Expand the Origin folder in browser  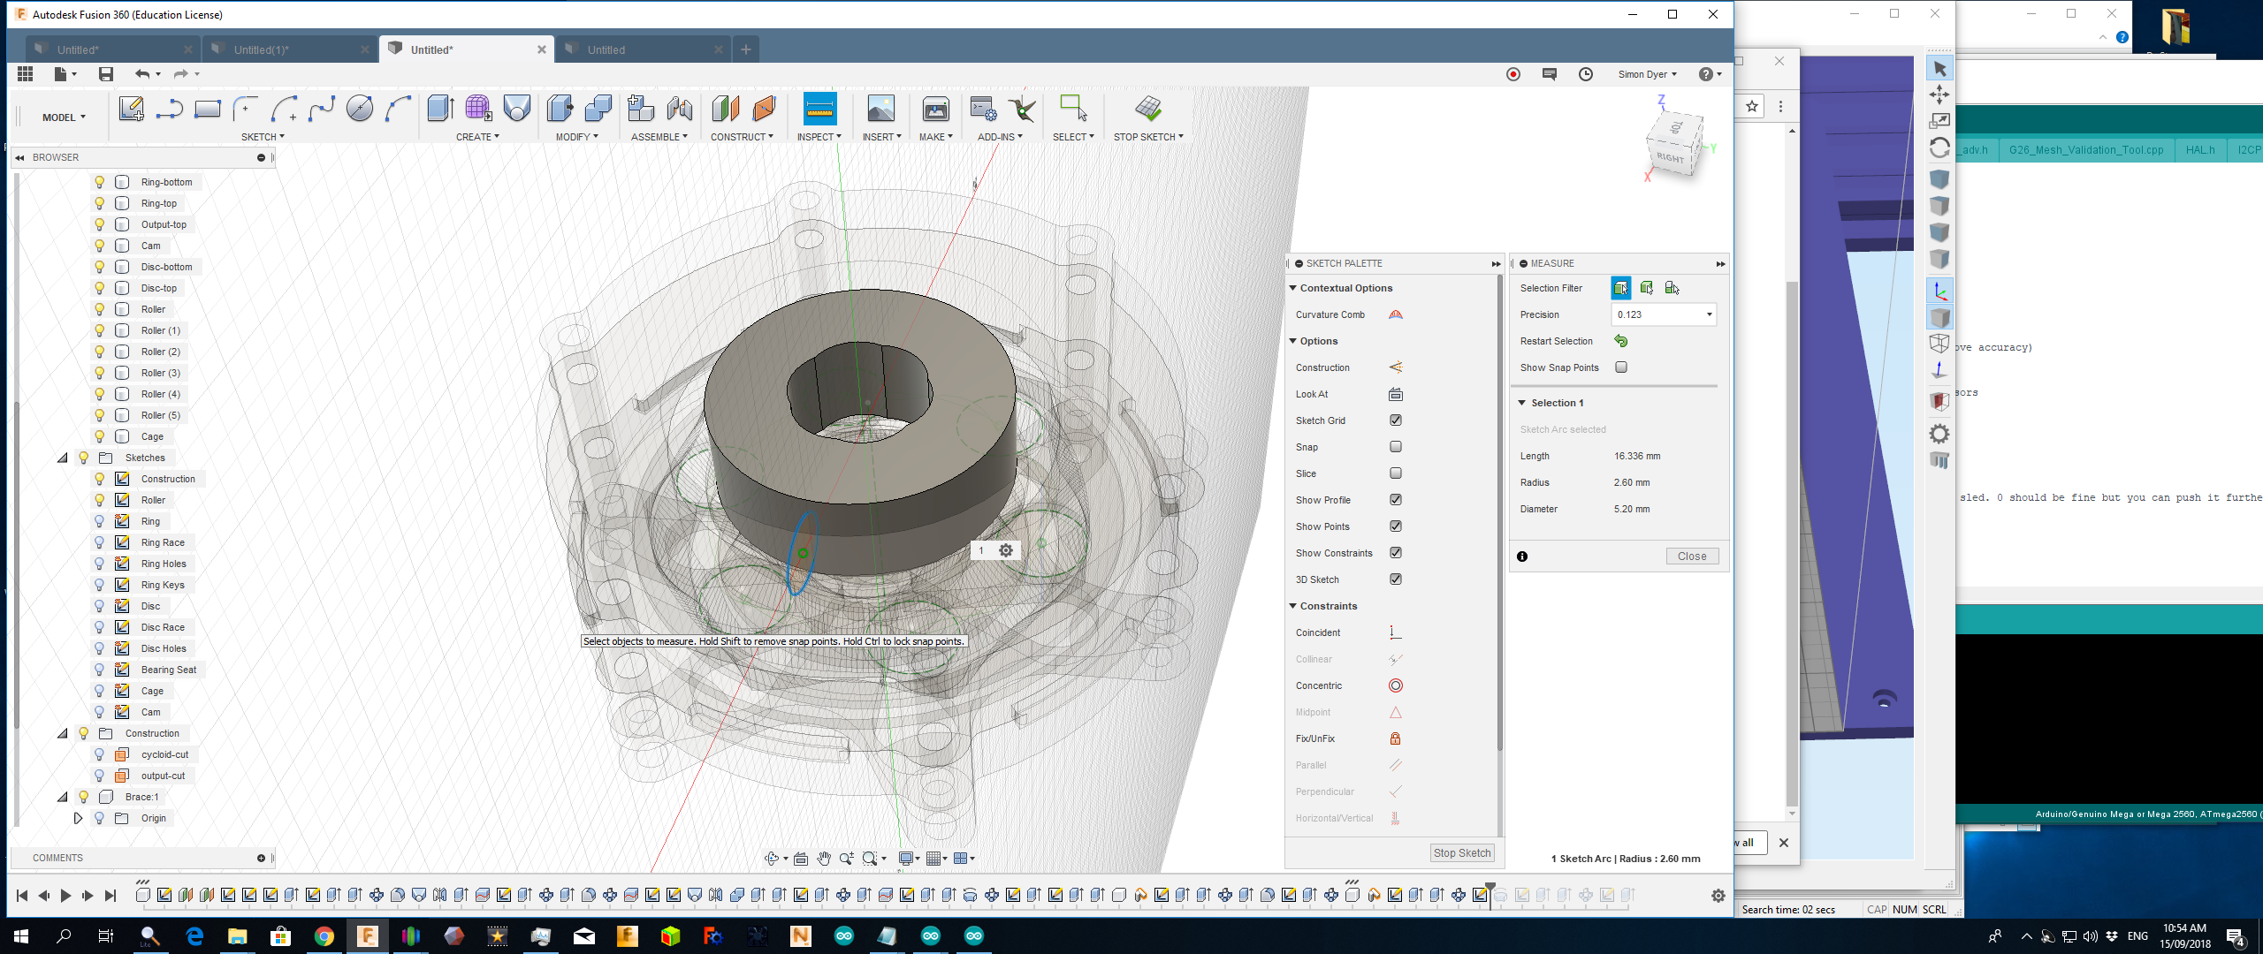coord(78,818)
